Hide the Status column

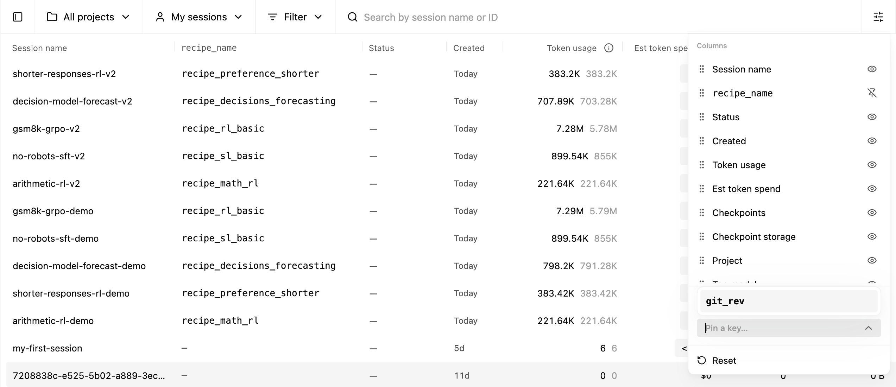coord(872,117)
